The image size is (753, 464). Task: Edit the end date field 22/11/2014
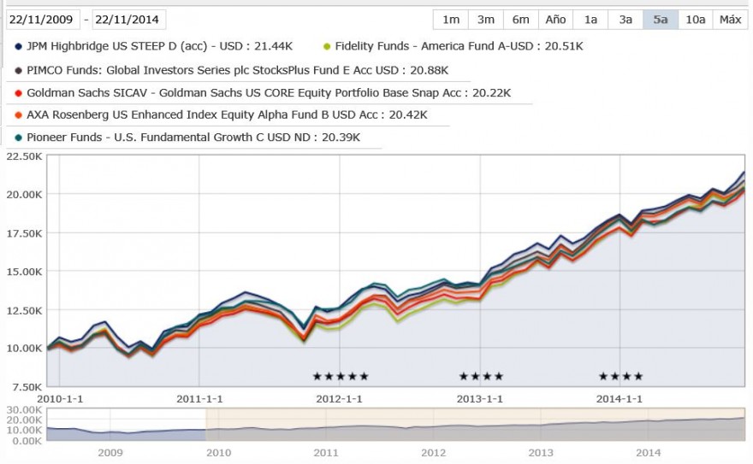[x=128, y=20]
